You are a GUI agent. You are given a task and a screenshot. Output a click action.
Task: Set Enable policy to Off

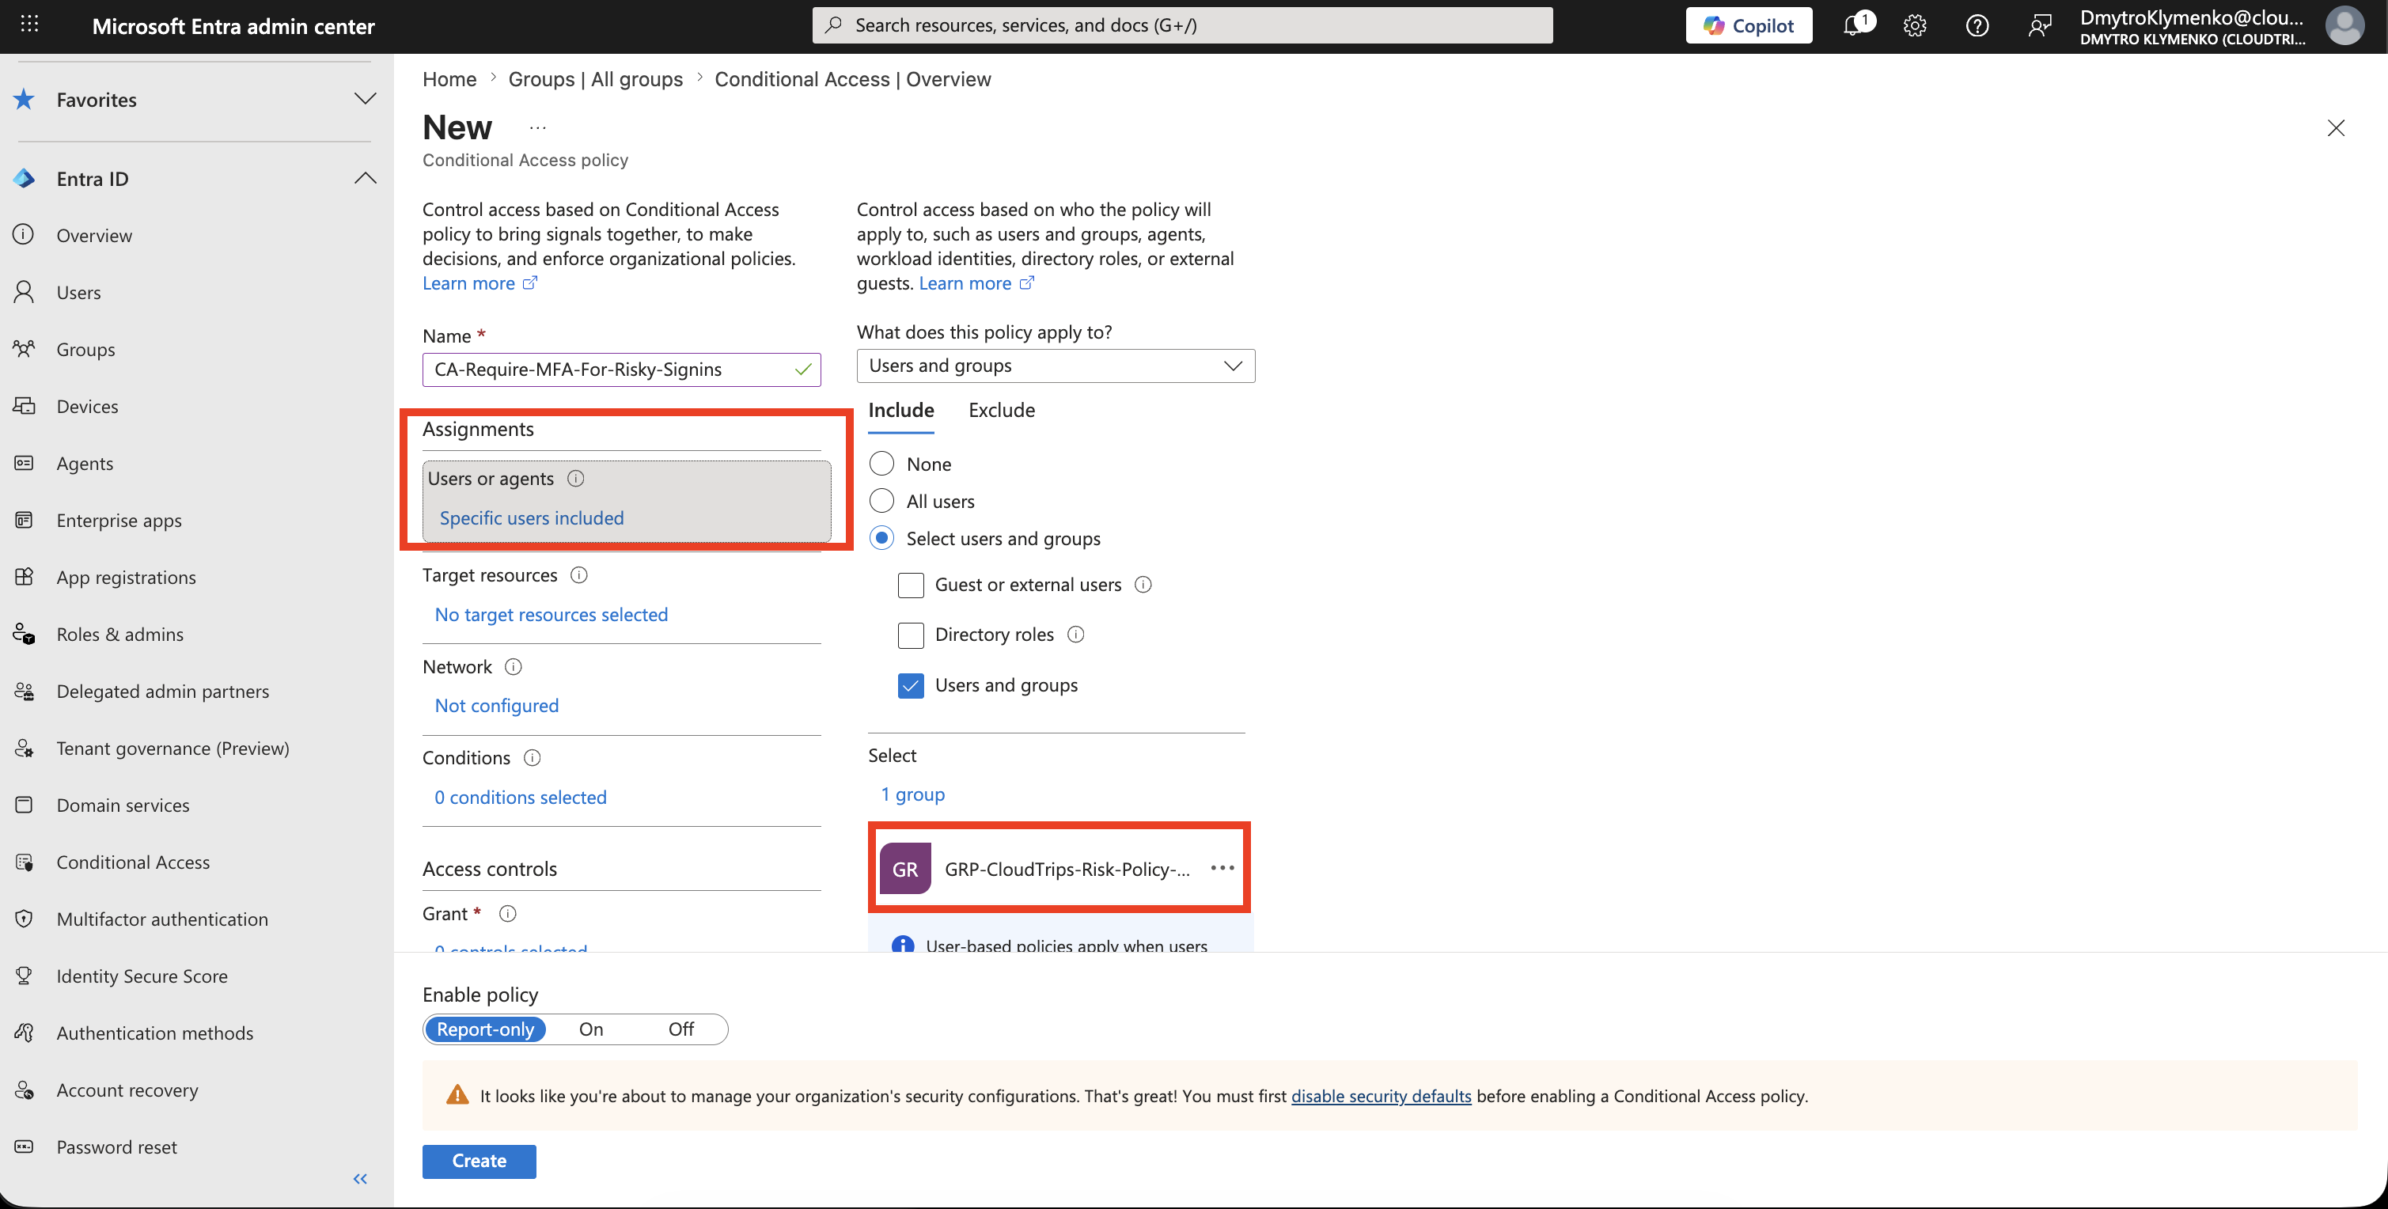coord(681,1029)
